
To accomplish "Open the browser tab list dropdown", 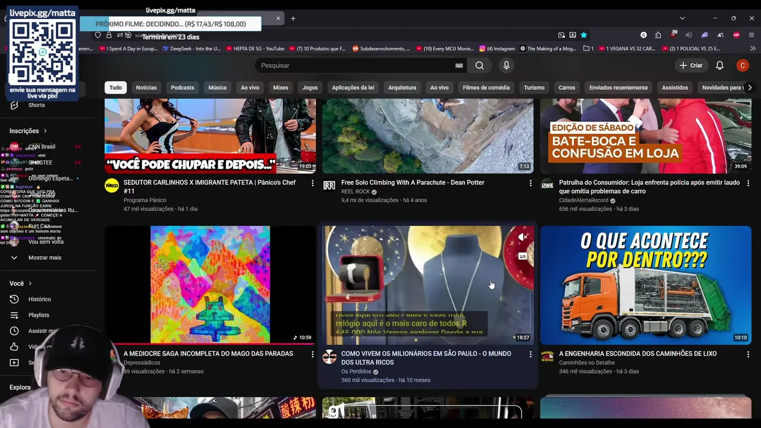I will tap(682, 18).
